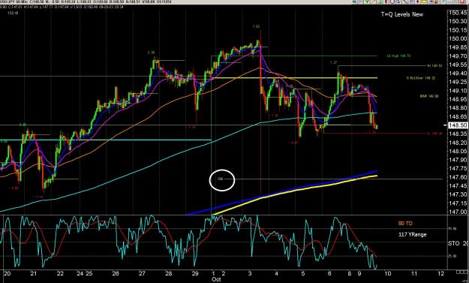Click date 12 on the time axis
This screenshot has height=283, width=469.
point(440,273)
